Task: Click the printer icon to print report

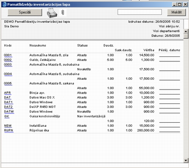Action: [x=52, y=13]
